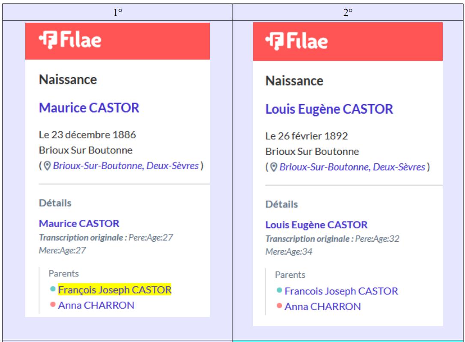Click the Filae logo in second card

click(297, 41)
